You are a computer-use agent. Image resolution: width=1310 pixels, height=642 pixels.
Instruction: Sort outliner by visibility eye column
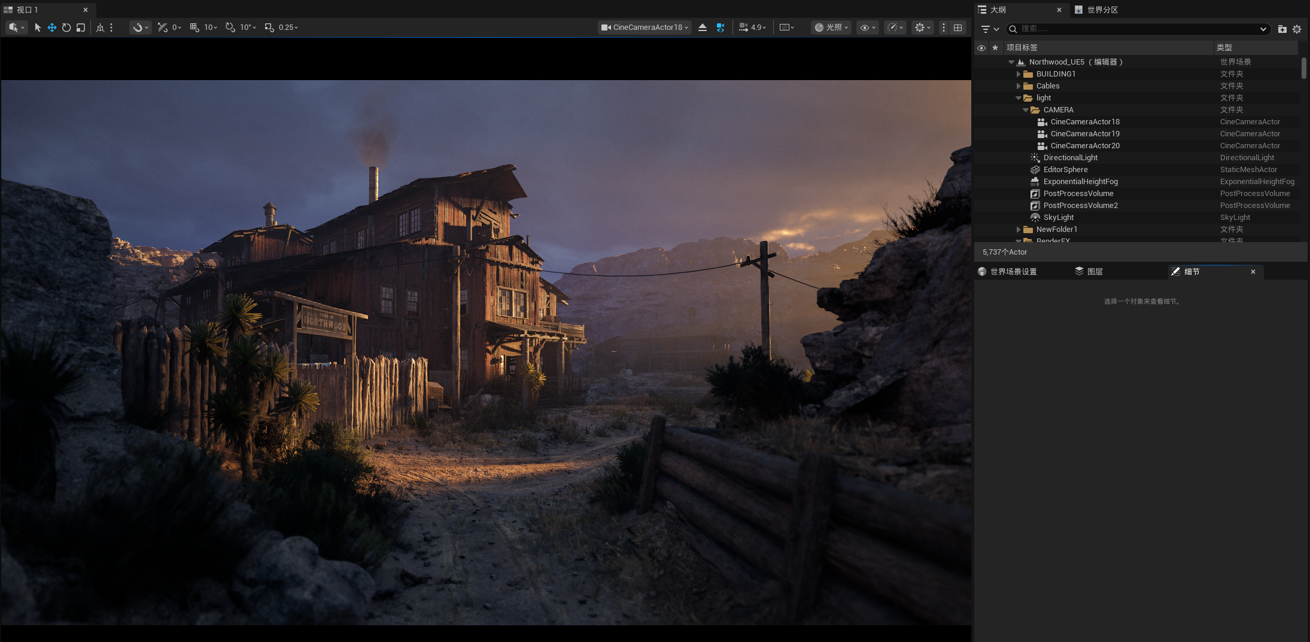click(981, 48)
